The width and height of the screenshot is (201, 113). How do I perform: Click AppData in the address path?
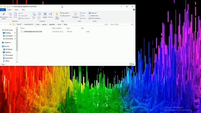click(x=52, y=24)
